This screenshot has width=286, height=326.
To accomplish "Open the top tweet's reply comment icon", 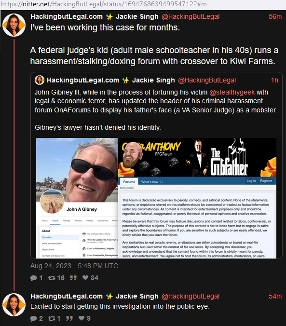I will [34, 278].
